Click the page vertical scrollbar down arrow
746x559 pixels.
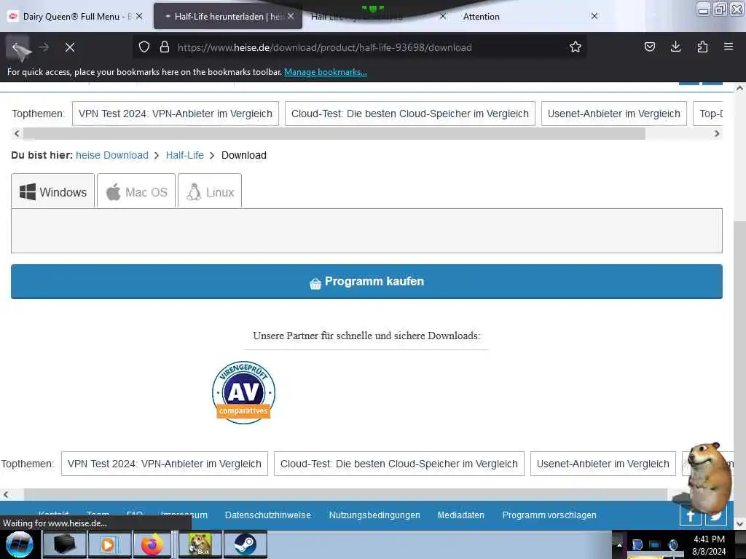740,523
